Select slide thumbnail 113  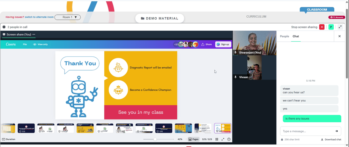(26, 128)
